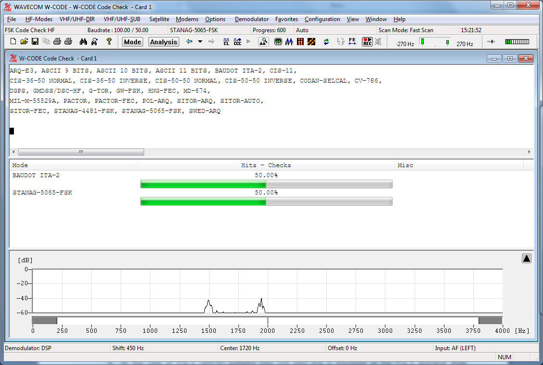Open the dropdown arrow next to the blue back arrow
Screen dimensions: 543x365
pos(200,41)
